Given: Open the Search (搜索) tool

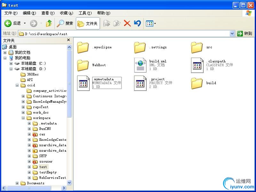Looking at the screenshot, I should (x=65, y=23).
